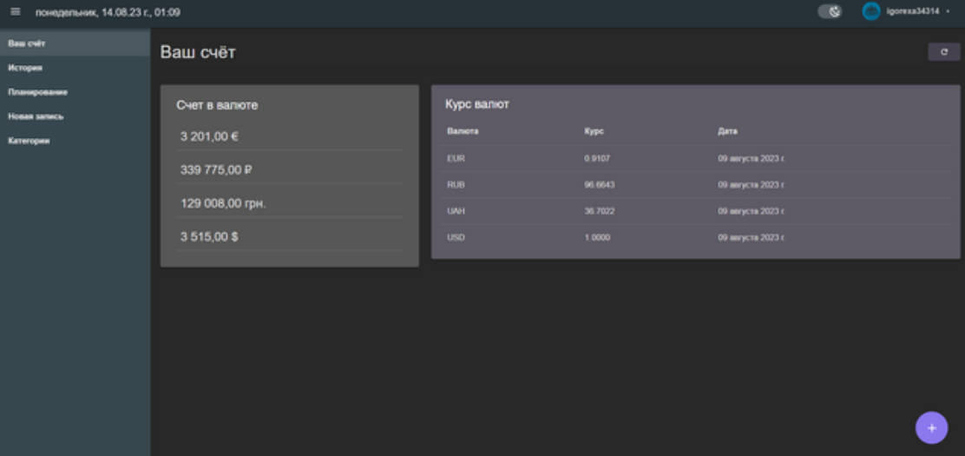Click the Дата column header
Image resolution: width=965 pixels, height=456 pixels.
pyautogui.click(x=727, y=131)
